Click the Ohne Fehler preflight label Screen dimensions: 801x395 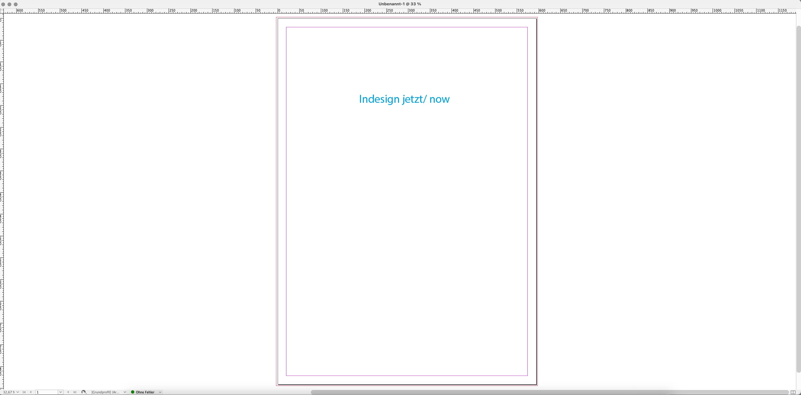pos(145,392)
